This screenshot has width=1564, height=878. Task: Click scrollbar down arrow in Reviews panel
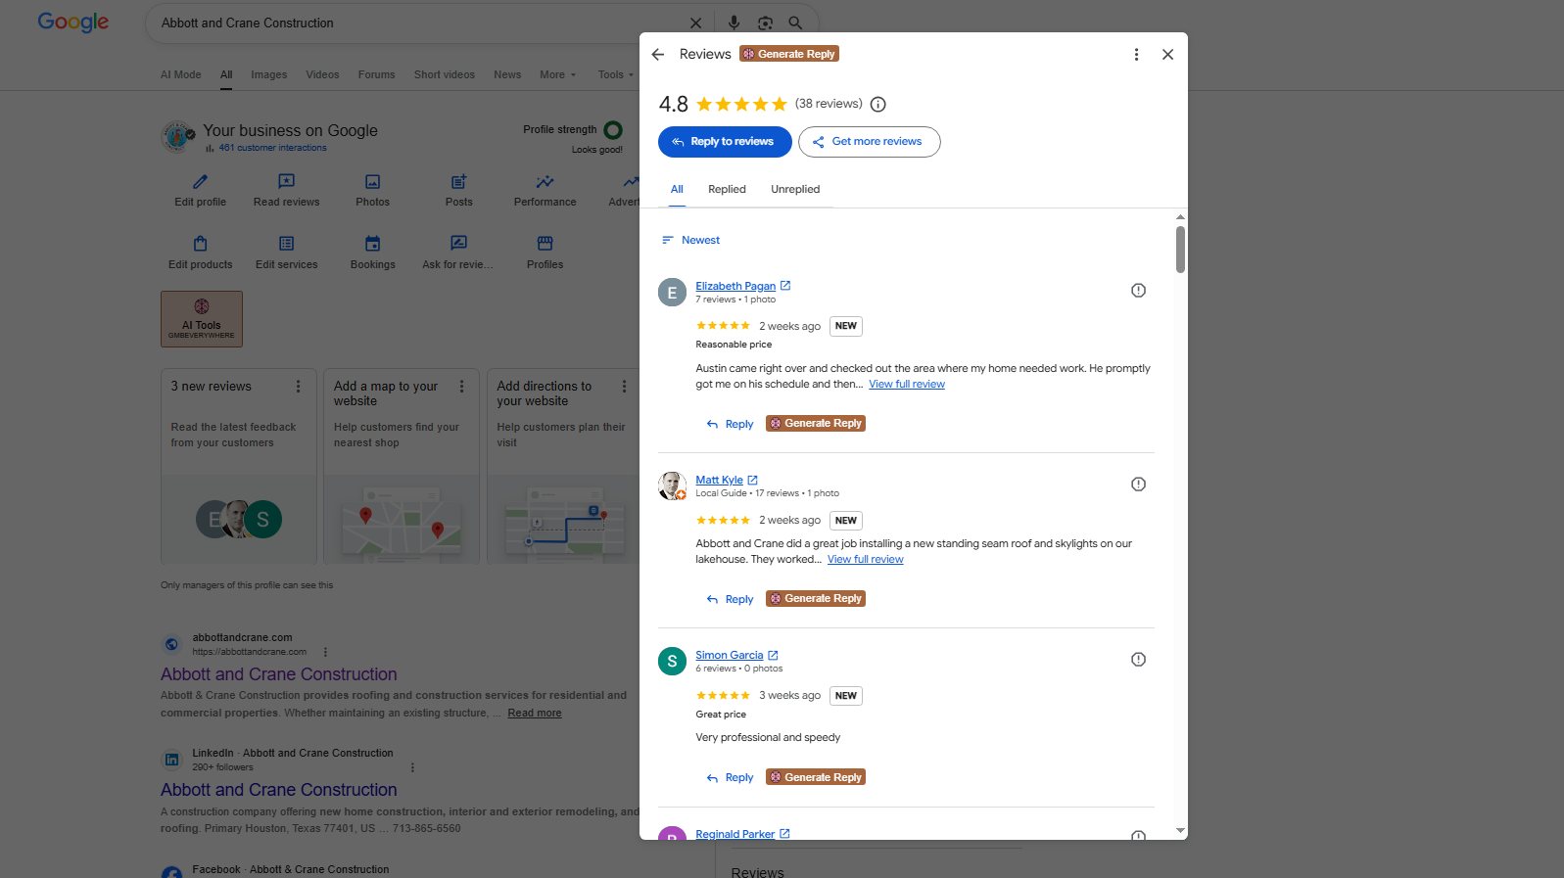pos(1180,831)
